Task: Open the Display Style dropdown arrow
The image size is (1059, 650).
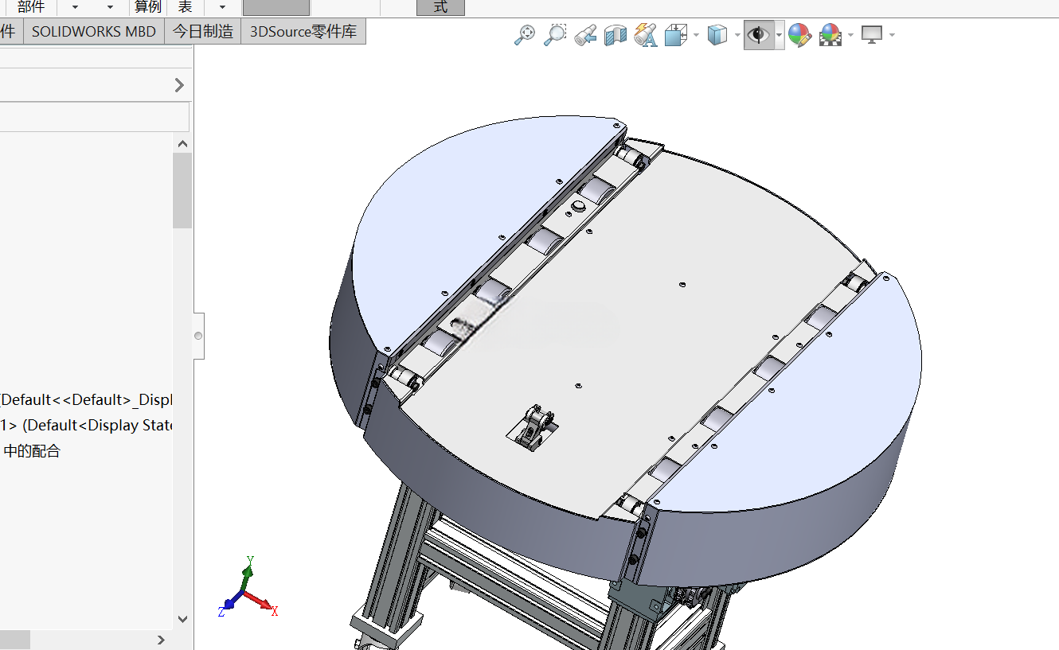Action: pos(737,35)
